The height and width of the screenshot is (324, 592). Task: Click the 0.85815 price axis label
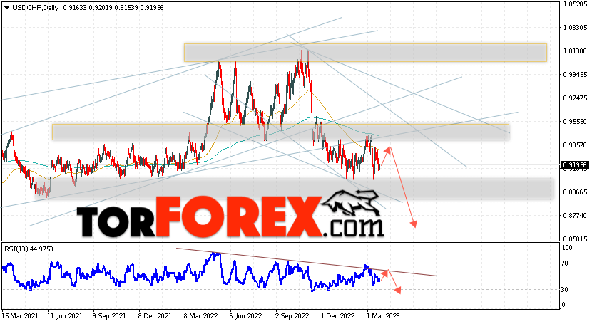pyautogui.click(x=576, y=239)
